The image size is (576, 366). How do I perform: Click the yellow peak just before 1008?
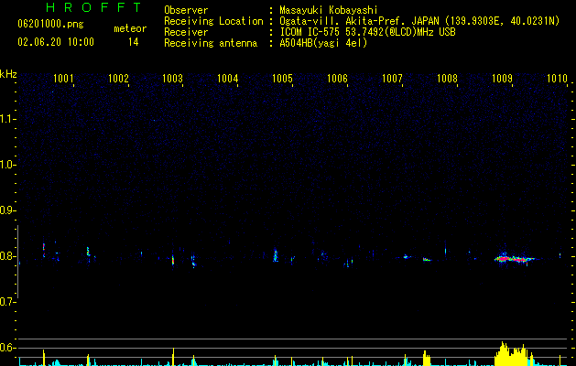click(x=426, y=358)
